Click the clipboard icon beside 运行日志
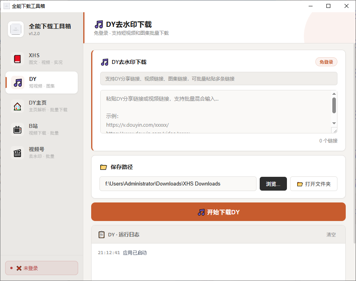Screen dimensions: 356x281 click(101, 234)
